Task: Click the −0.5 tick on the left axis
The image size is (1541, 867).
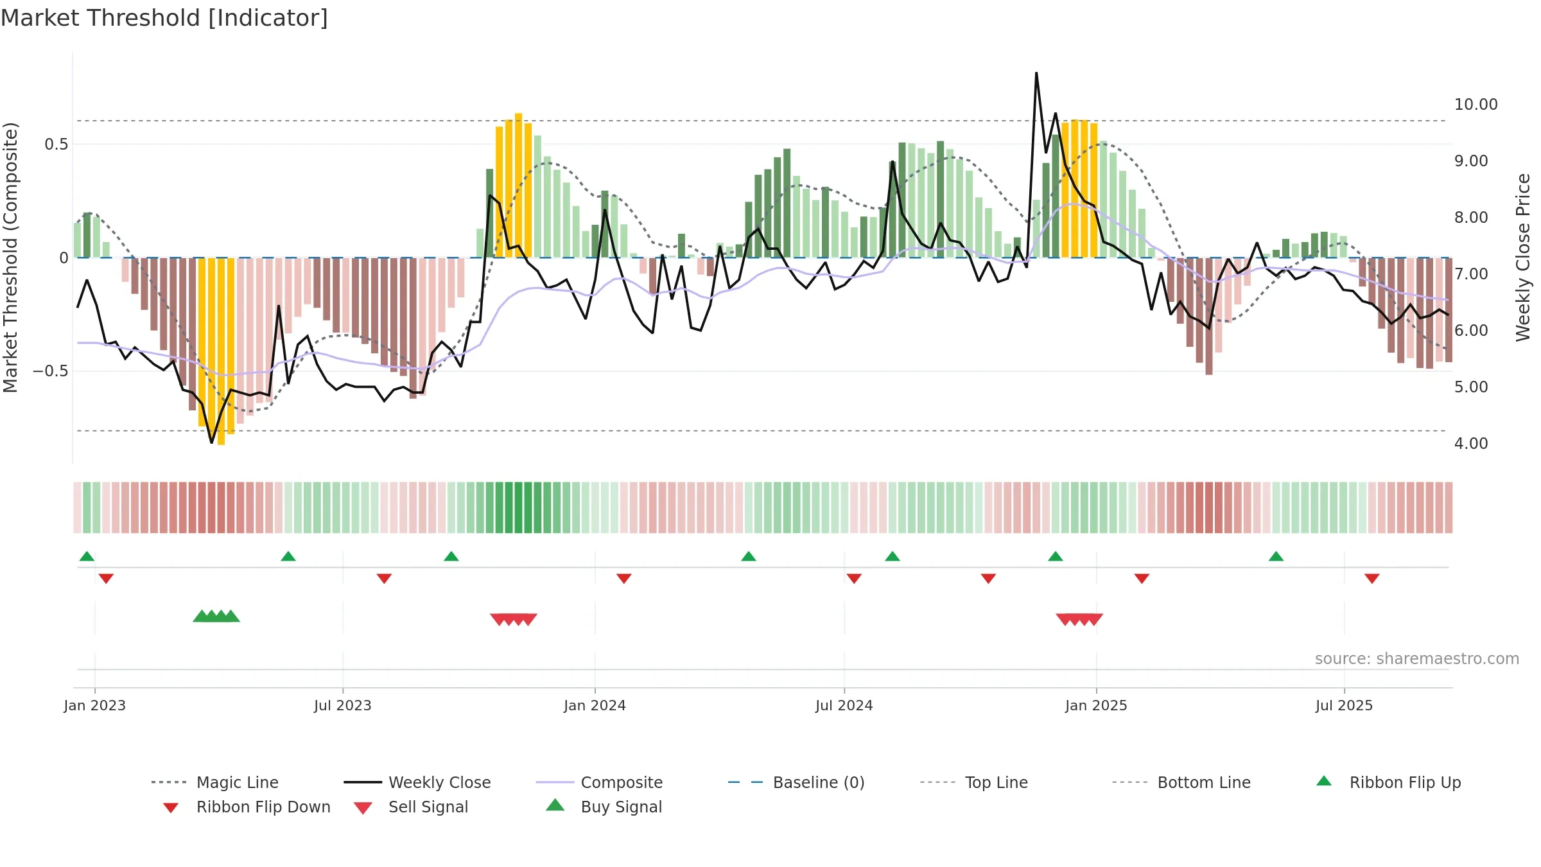Action: 51,371
